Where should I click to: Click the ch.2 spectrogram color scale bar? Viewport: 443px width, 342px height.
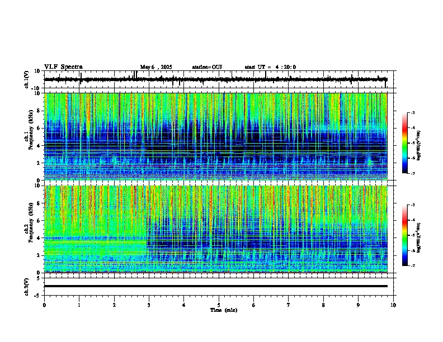404,235
